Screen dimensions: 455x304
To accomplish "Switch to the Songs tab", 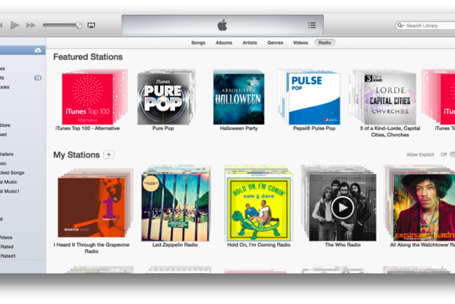I will (x=198, y=42).
